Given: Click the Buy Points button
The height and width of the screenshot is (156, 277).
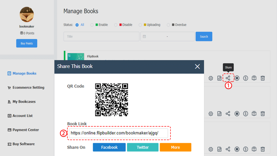Looking at the screenshot, I should pos(27,43).
